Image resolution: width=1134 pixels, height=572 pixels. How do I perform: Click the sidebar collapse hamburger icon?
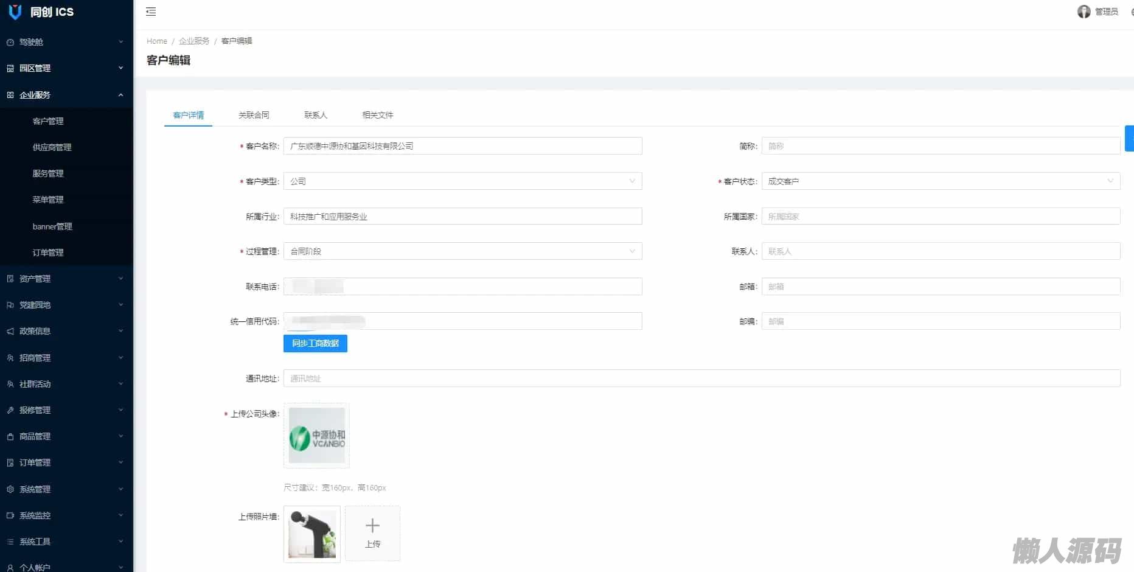(x=151, y=12)
